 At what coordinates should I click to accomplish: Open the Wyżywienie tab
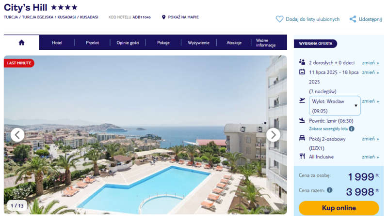point(199,43)
